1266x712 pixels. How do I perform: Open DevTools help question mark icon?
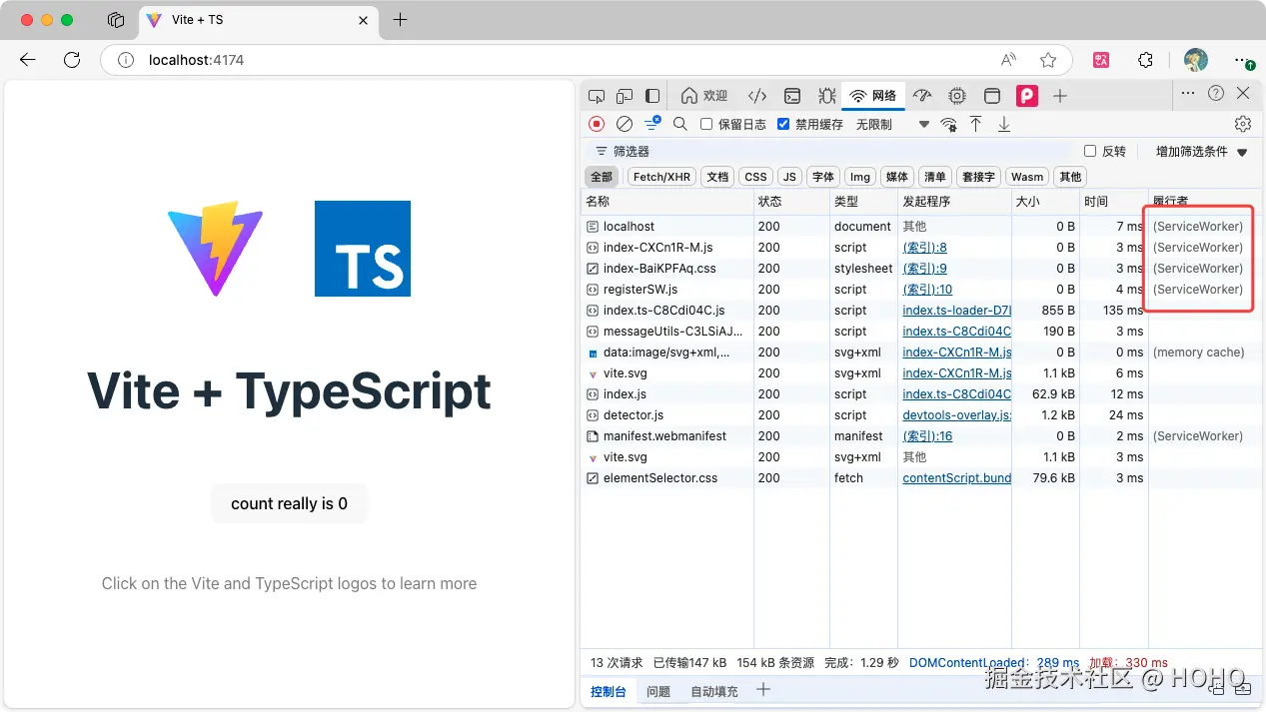pyautogui.click(x=1216, y=93)
